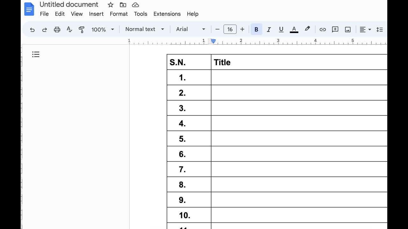Show the document outline icon
Viewport: 408px width, 229px height.
(x=36, y=54)
